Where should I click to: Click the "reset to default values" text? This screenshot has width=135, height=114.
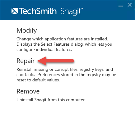pyautogui.click(x=38, y=80)
